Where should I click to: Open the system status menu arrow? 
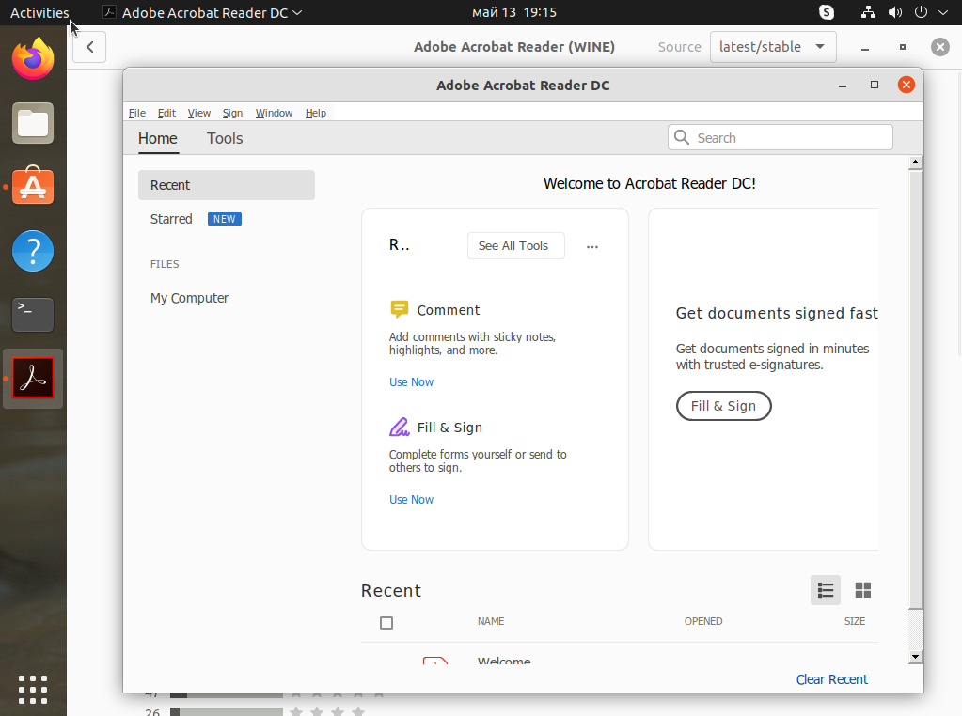941,13
